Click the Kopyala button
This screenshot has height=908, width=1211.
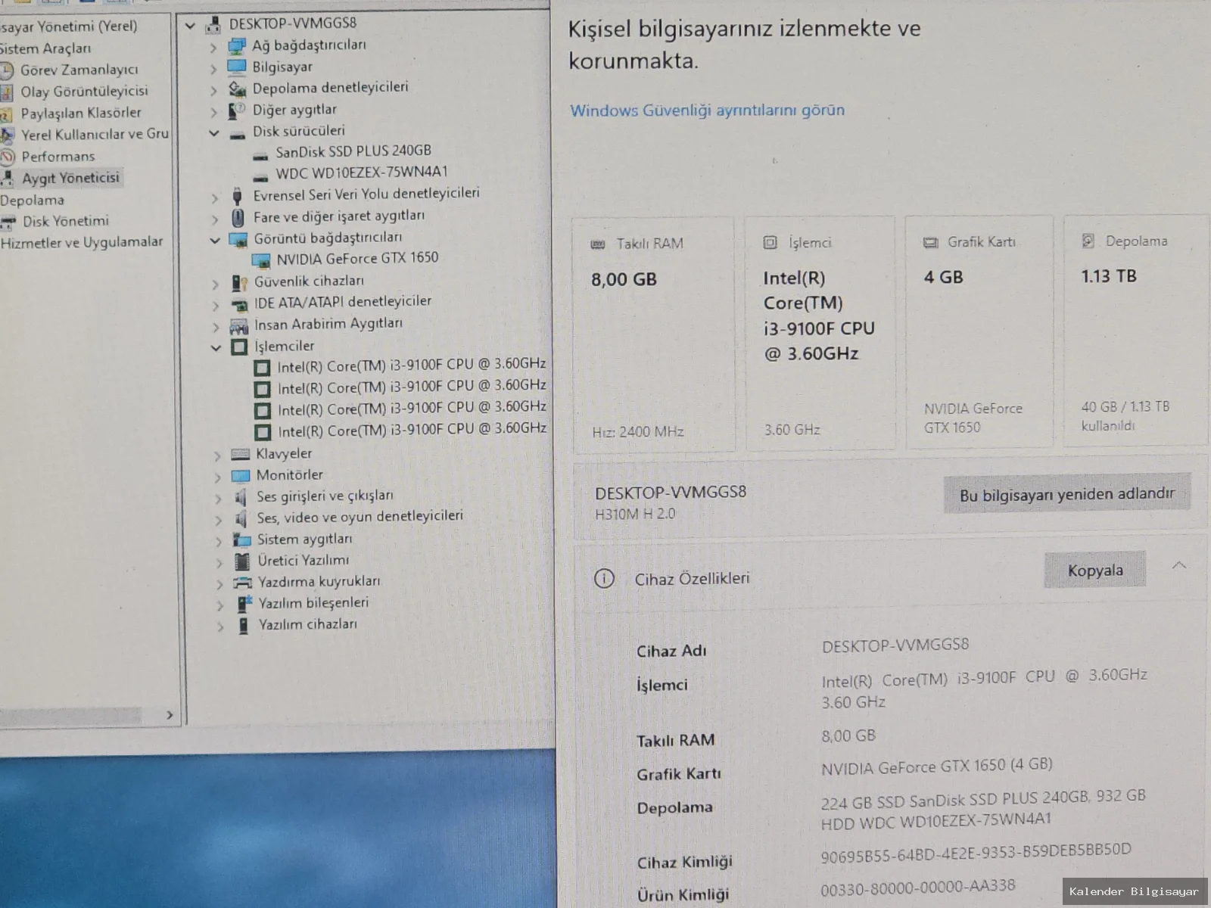coord(1095,570)
